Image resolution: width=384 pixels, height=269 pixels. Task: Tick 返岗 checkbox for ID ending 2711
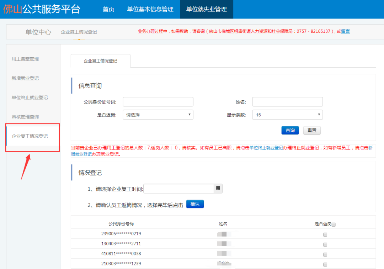click(x=325, y=244)
